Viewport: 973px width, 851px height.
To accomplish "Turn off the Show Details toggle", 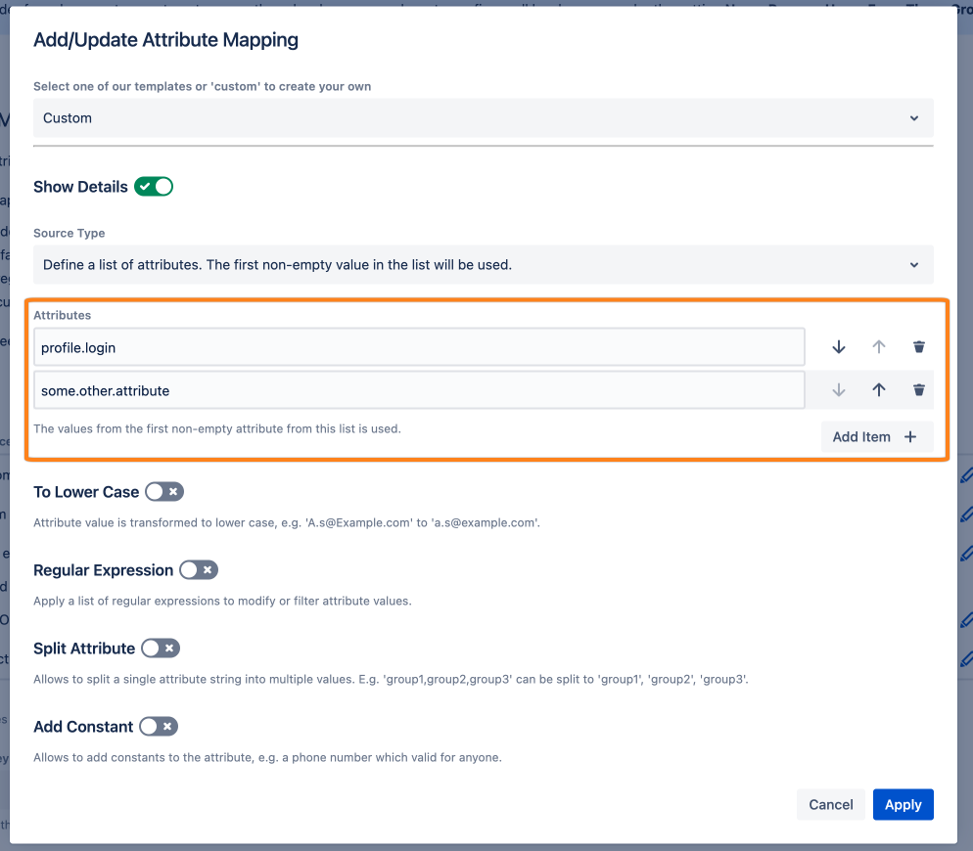I will 154,187.
